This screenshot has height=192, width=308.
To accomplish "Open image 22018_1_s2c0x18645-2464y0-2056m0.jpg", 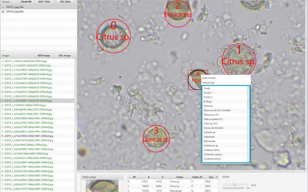I will point(37,145).
